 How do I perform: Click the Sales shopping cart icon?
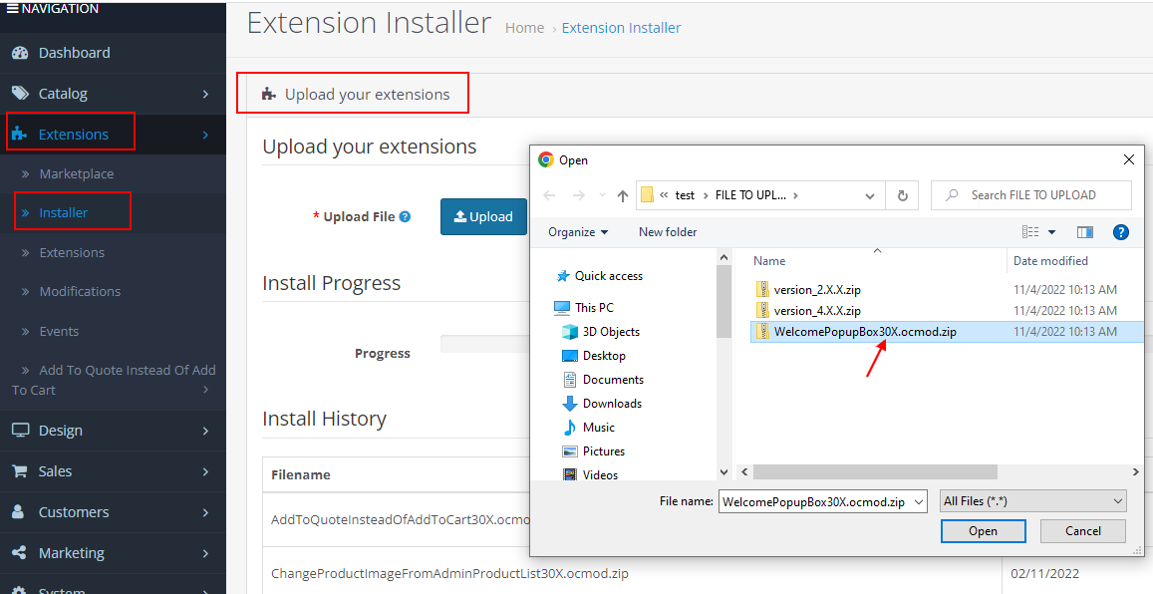point(20,471)
